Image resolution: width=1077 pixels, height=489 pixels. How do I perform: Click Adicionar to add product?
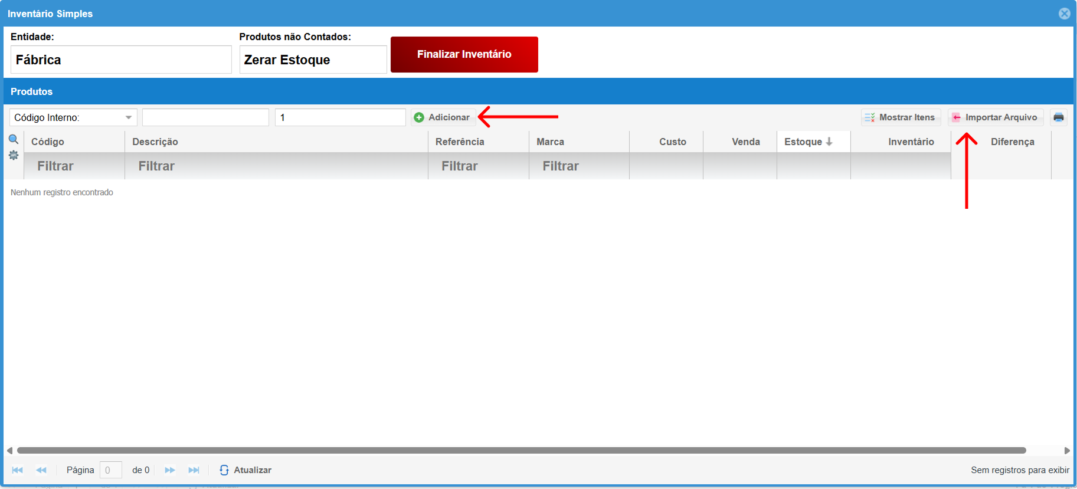tap(443, 117)
